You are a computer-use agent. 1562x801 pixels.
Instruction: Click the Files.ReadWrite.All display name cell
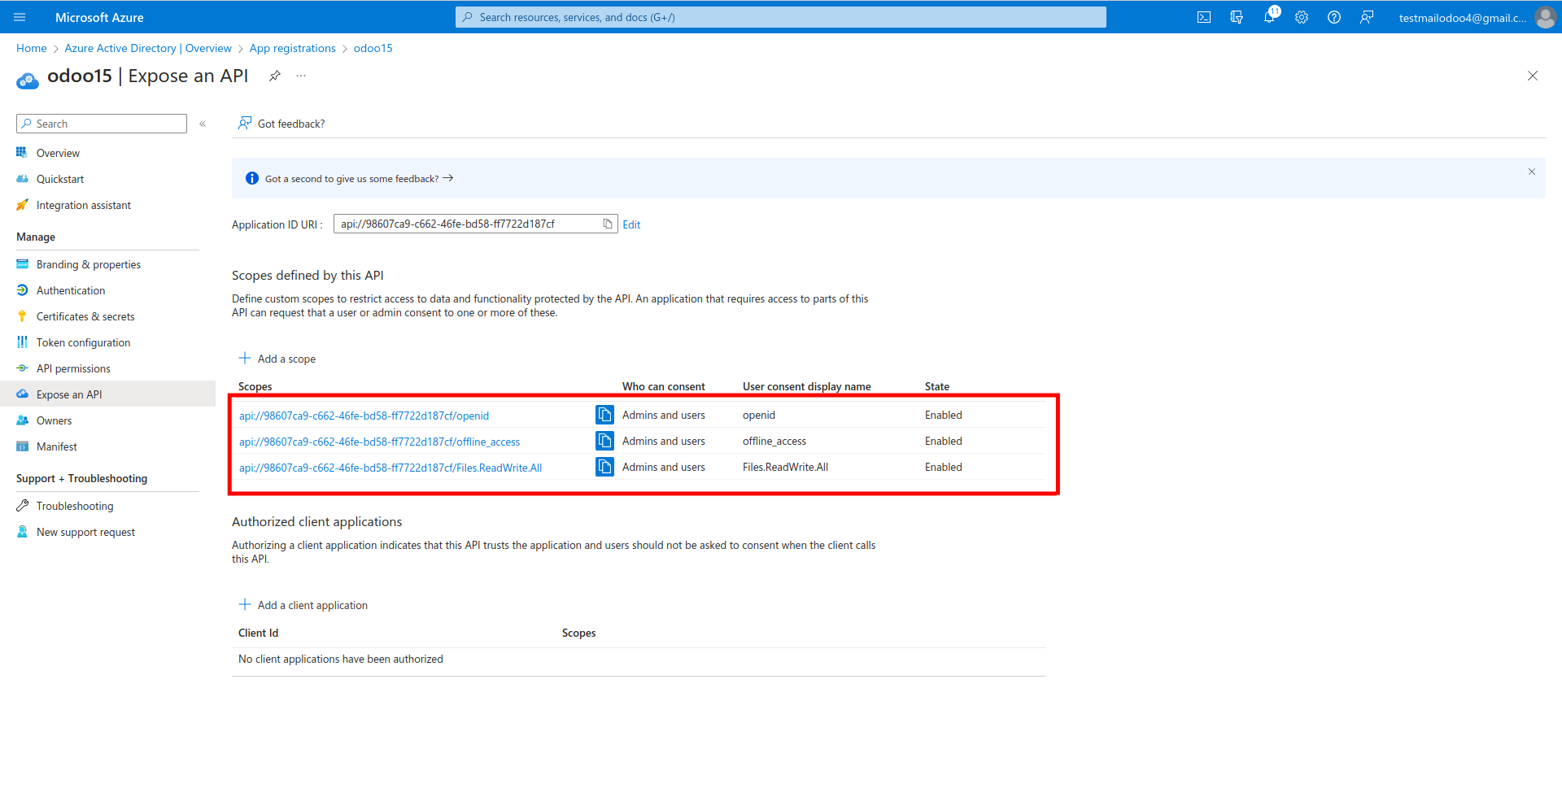pyautogui.click(x=786, y=467)
